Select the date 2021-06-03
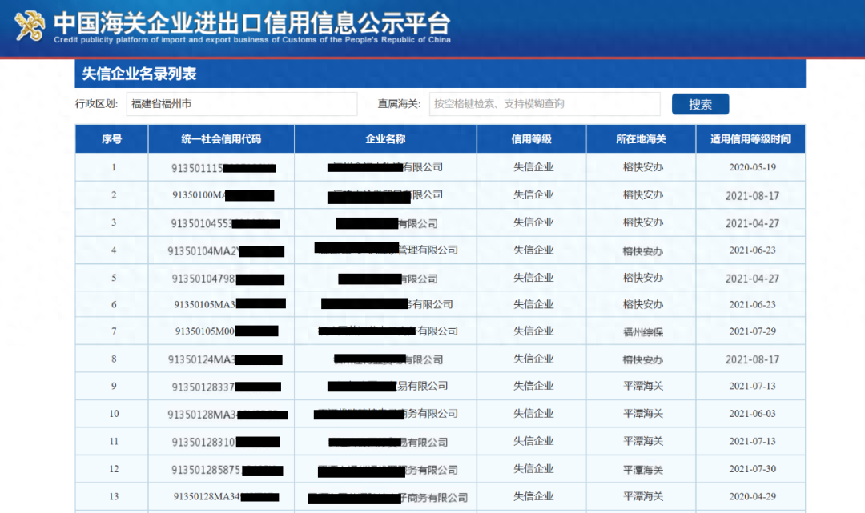This screenshot has width=865, height=513. tap(752, 413)
